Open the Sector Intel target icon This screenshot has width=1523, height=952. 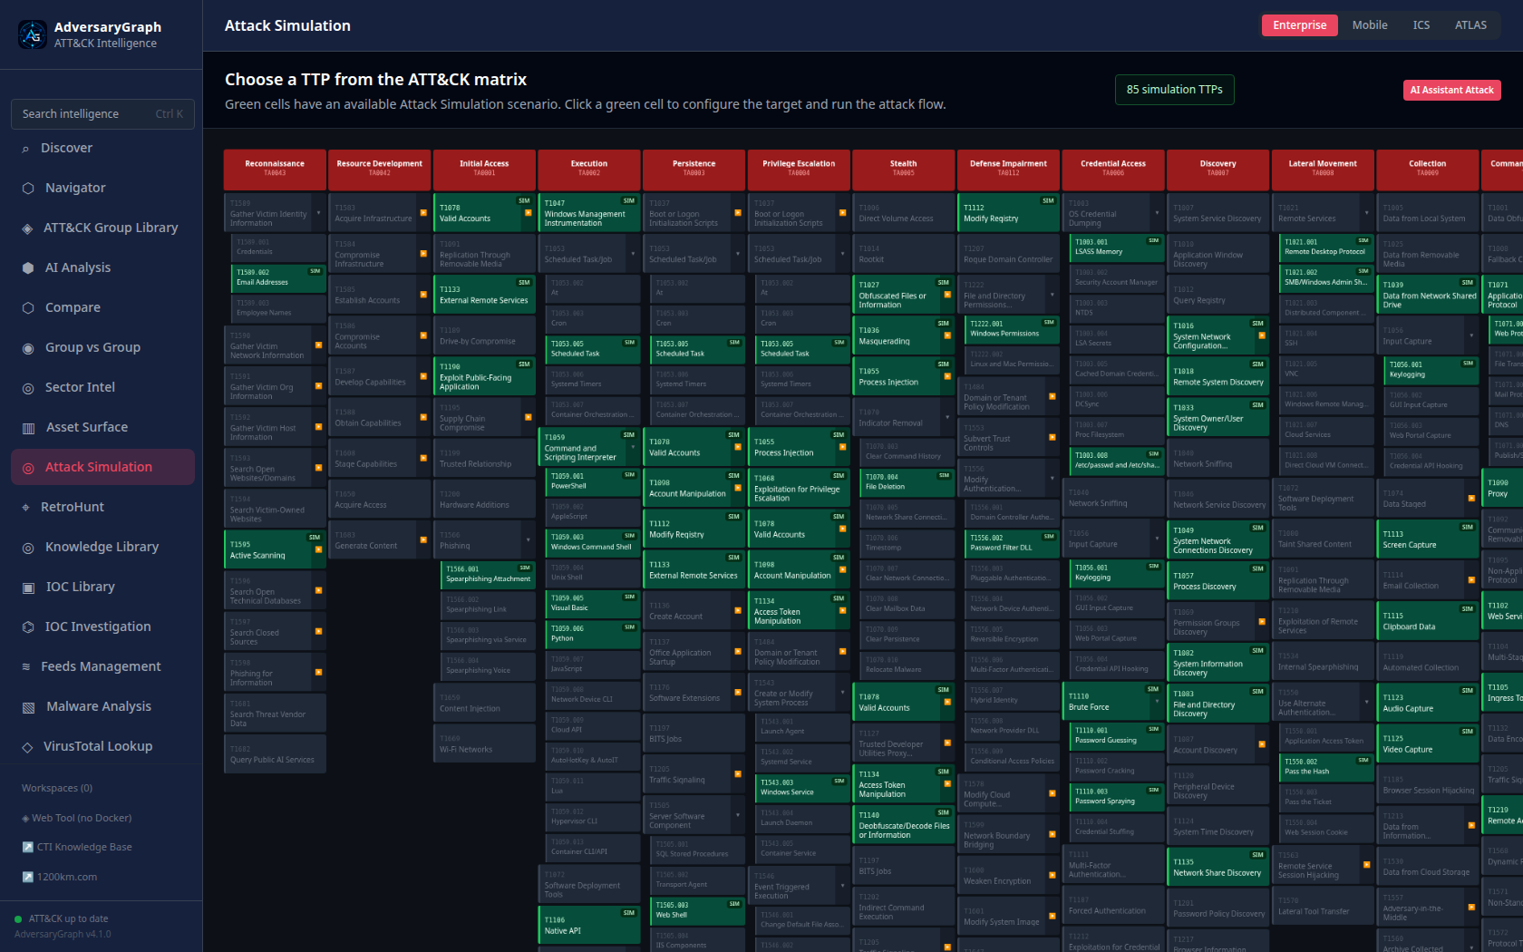click(28, 388)
